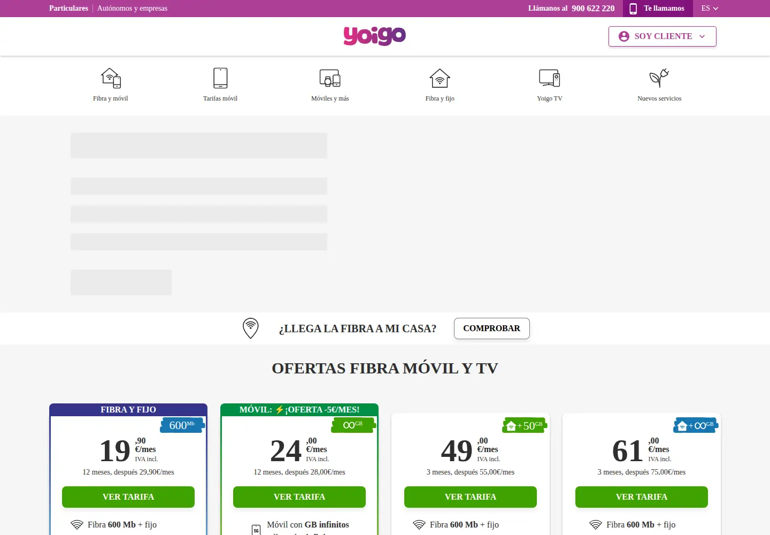Click wifi icon in 49,00 offer card

pos(419,525)
